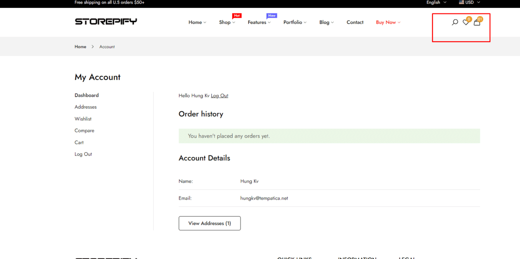Open Cart from the account sidebar
The width and height of the screenshot is (520, 259).
79,142
